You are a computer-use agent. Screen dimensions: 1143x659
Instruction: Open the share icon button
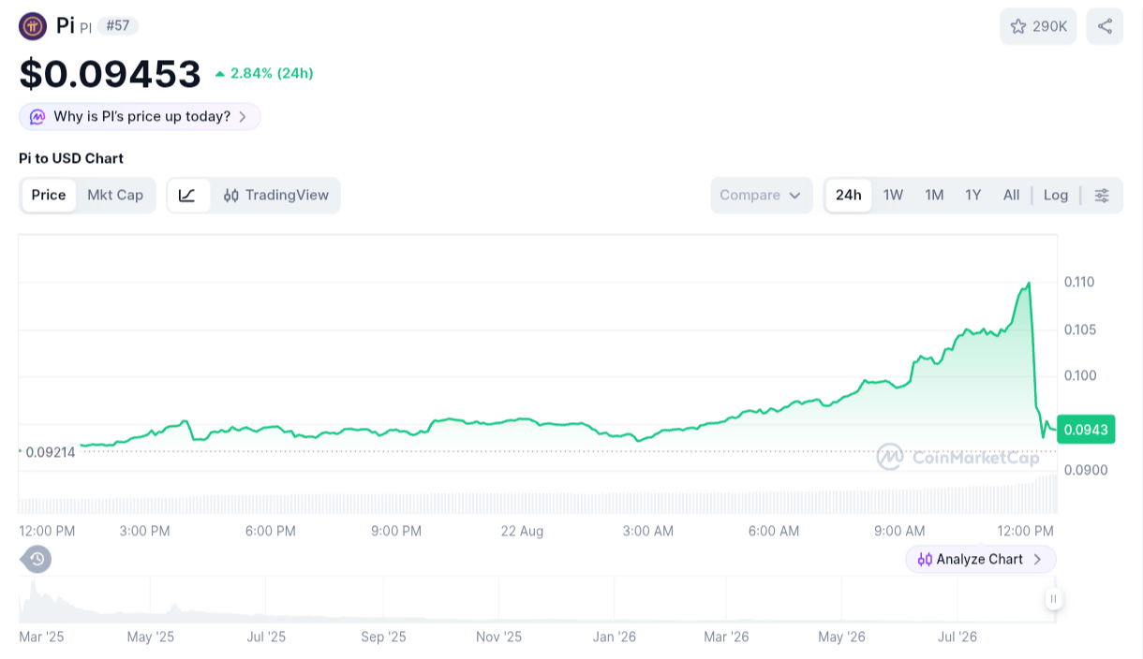point(1105,26)
